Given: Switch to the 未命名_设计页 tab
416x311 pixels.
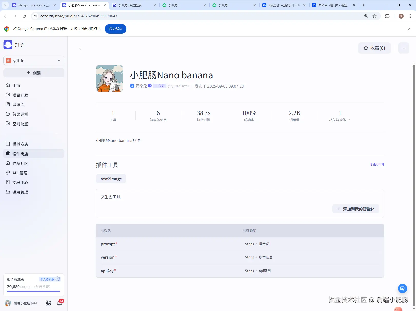Looking at the screenshot, I should tap(334, 5).
